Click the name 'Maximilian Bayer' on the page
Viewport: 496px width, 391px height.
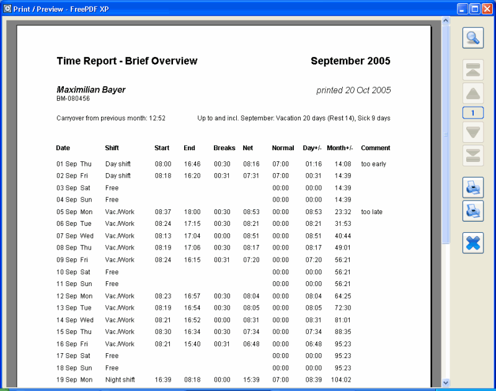click(91, 90)
